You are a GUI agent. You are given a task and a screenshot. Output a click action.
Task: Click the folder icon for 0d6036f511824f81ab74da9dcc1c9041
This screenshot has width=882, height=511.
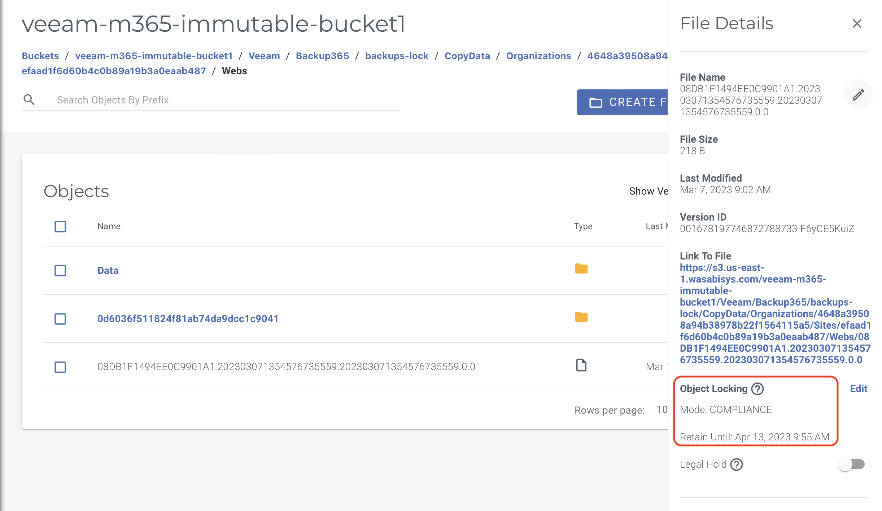click(581, 317)
